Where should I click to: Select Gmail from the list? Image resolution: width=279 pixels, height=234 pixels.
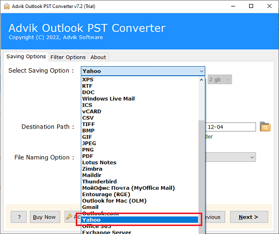click(139, 207)
